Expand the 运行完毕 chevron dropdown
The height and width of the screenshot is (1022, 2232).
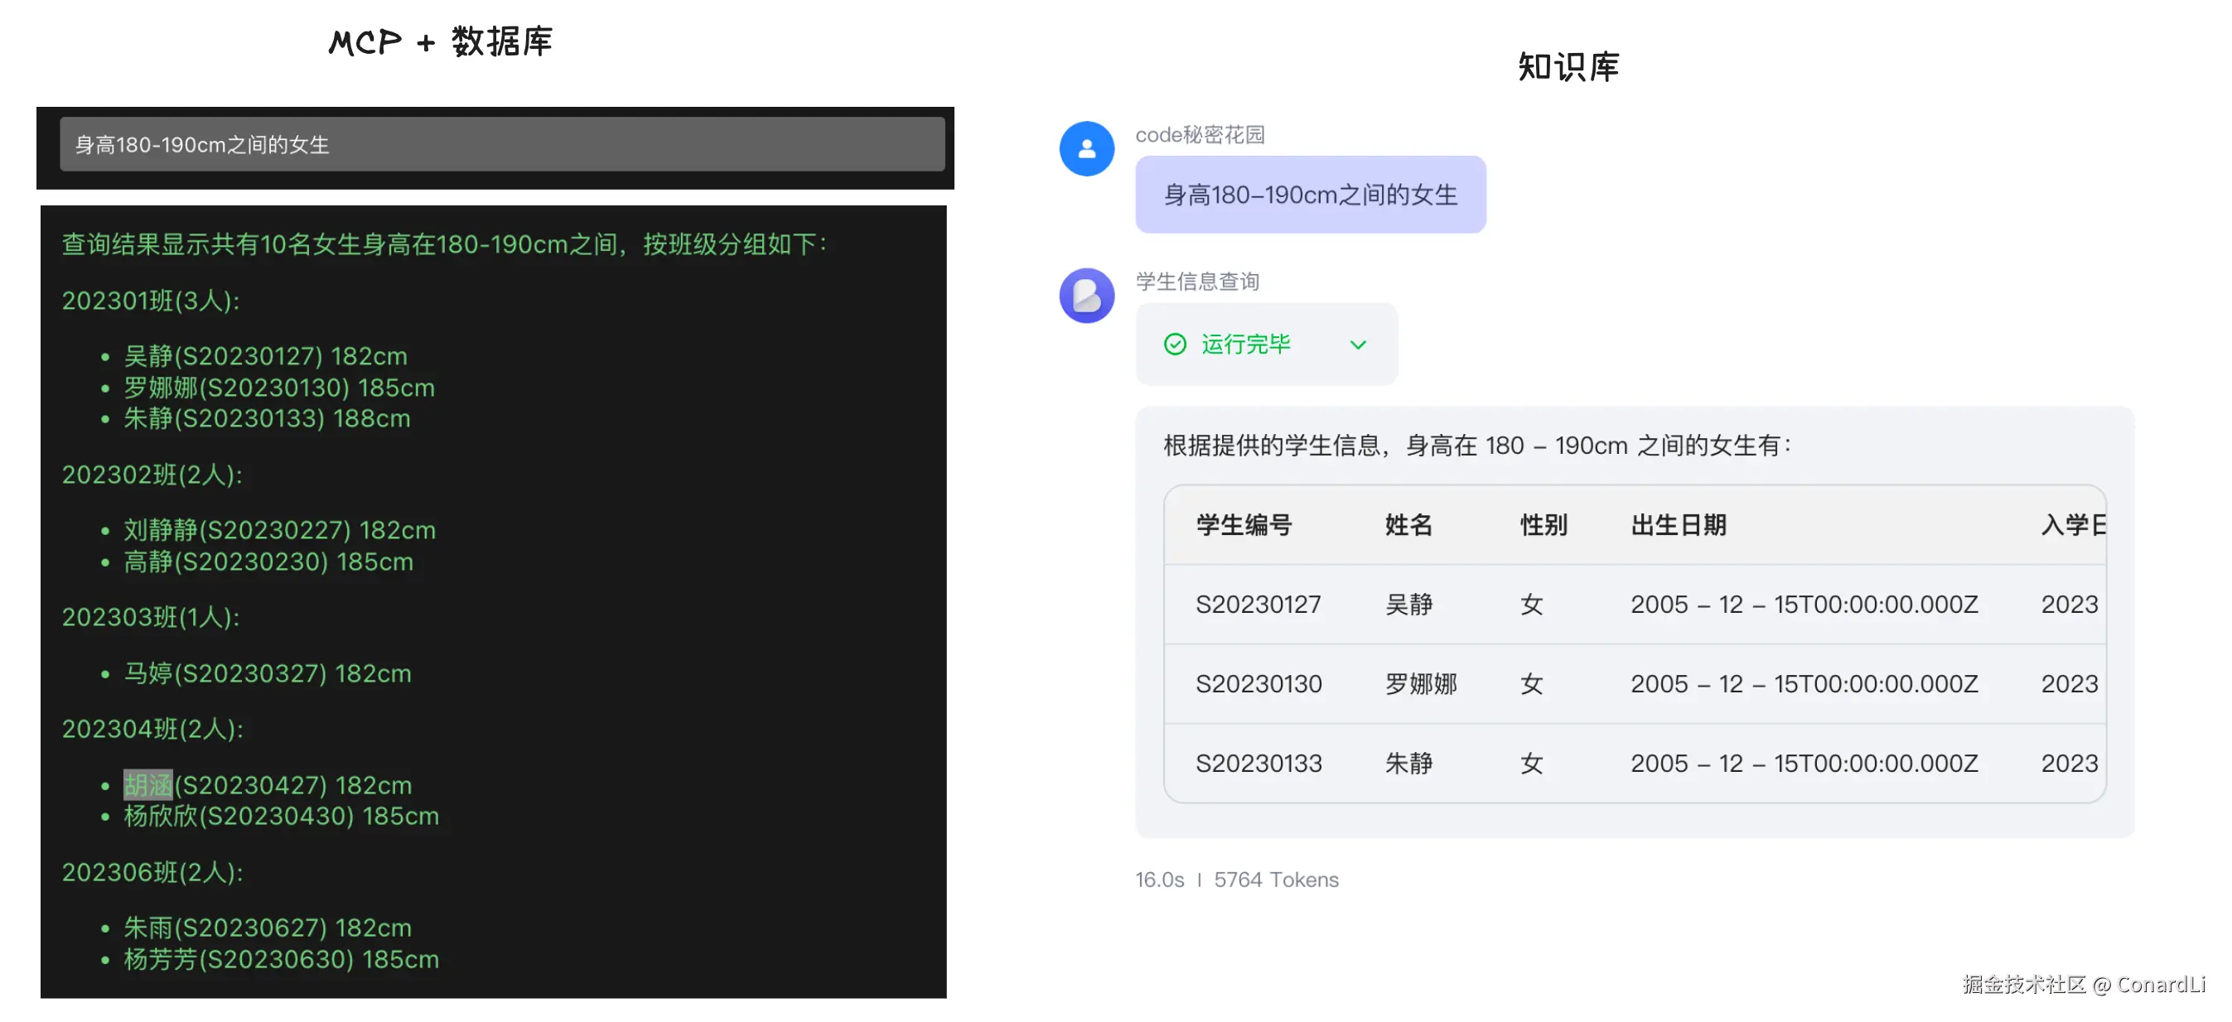1357,345
